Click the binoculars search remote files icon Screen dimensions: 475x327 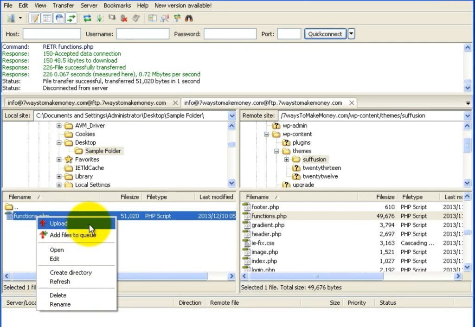pyautogui.click(x=189, y=19)
